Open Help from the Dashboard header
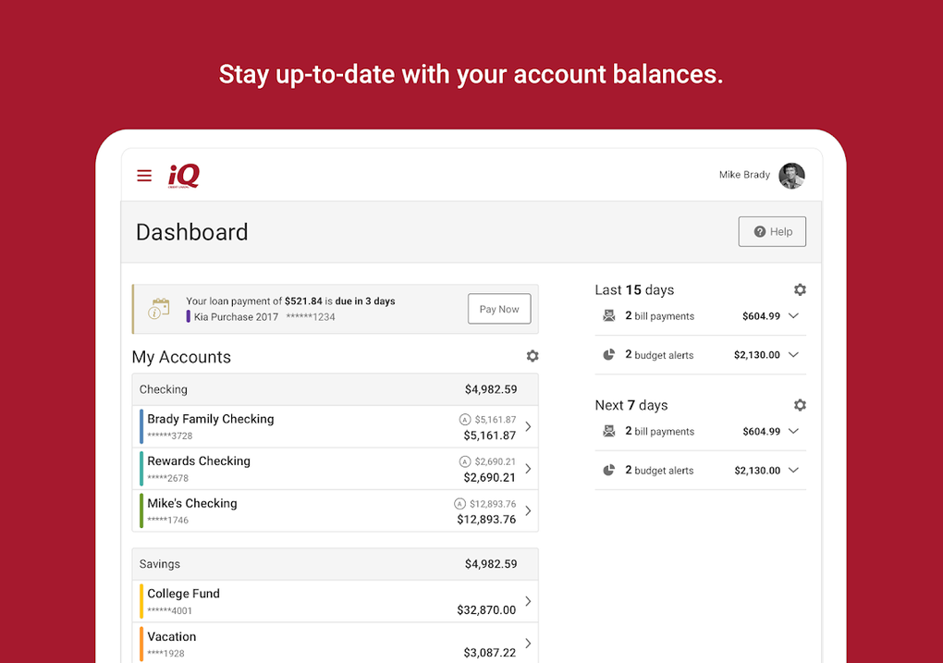Image resolution: width=943 pixels, height=663 pixels. (772, 231)
